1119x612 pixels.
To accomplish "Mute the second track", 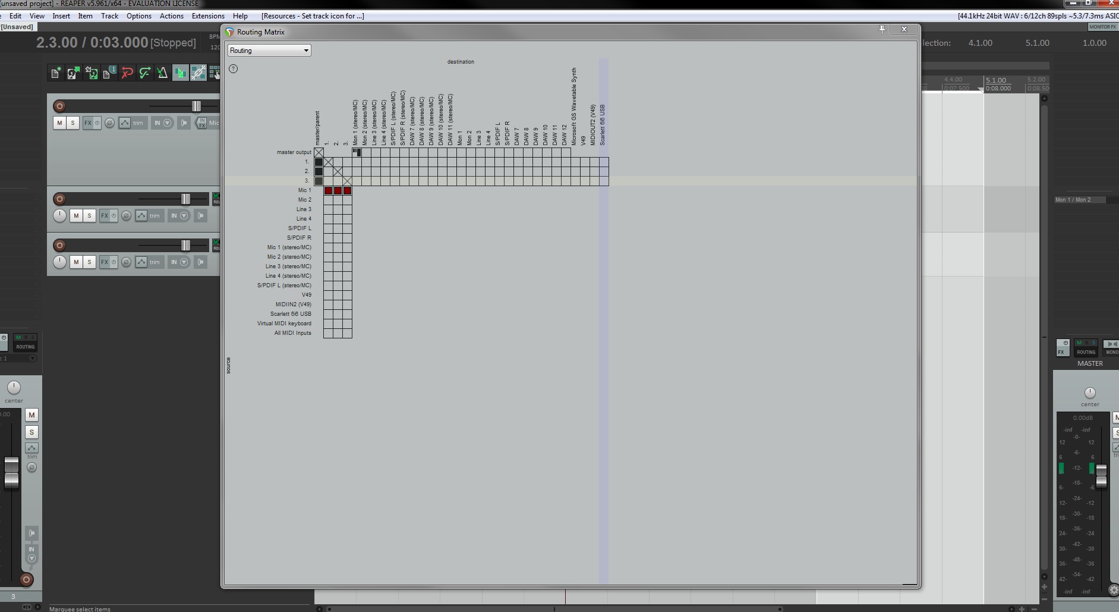I will (x=76, y=216).
